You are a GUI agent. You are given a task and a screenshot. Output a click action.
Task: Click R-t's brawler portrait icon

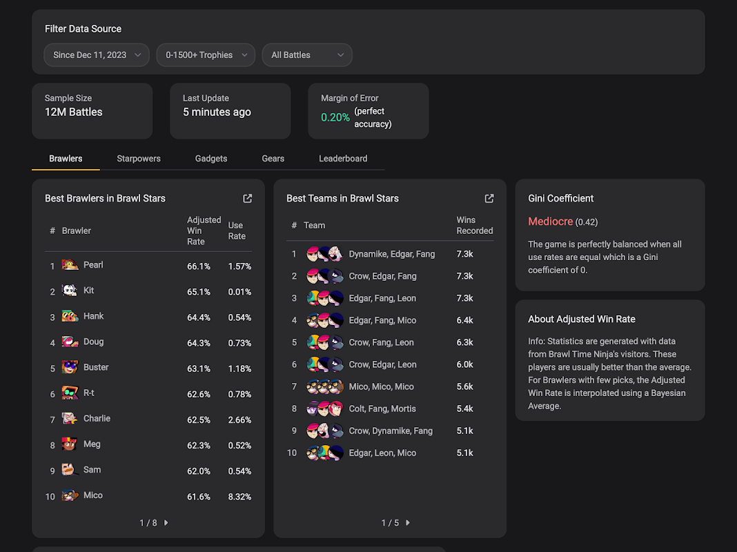pos(70,393)
